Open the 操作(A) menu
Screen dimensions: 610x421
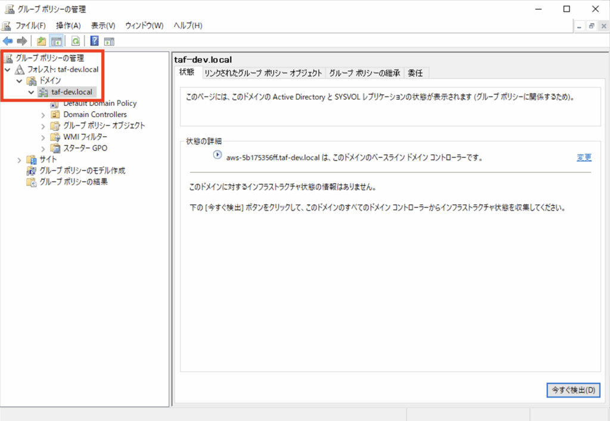[x=68, y=26]
